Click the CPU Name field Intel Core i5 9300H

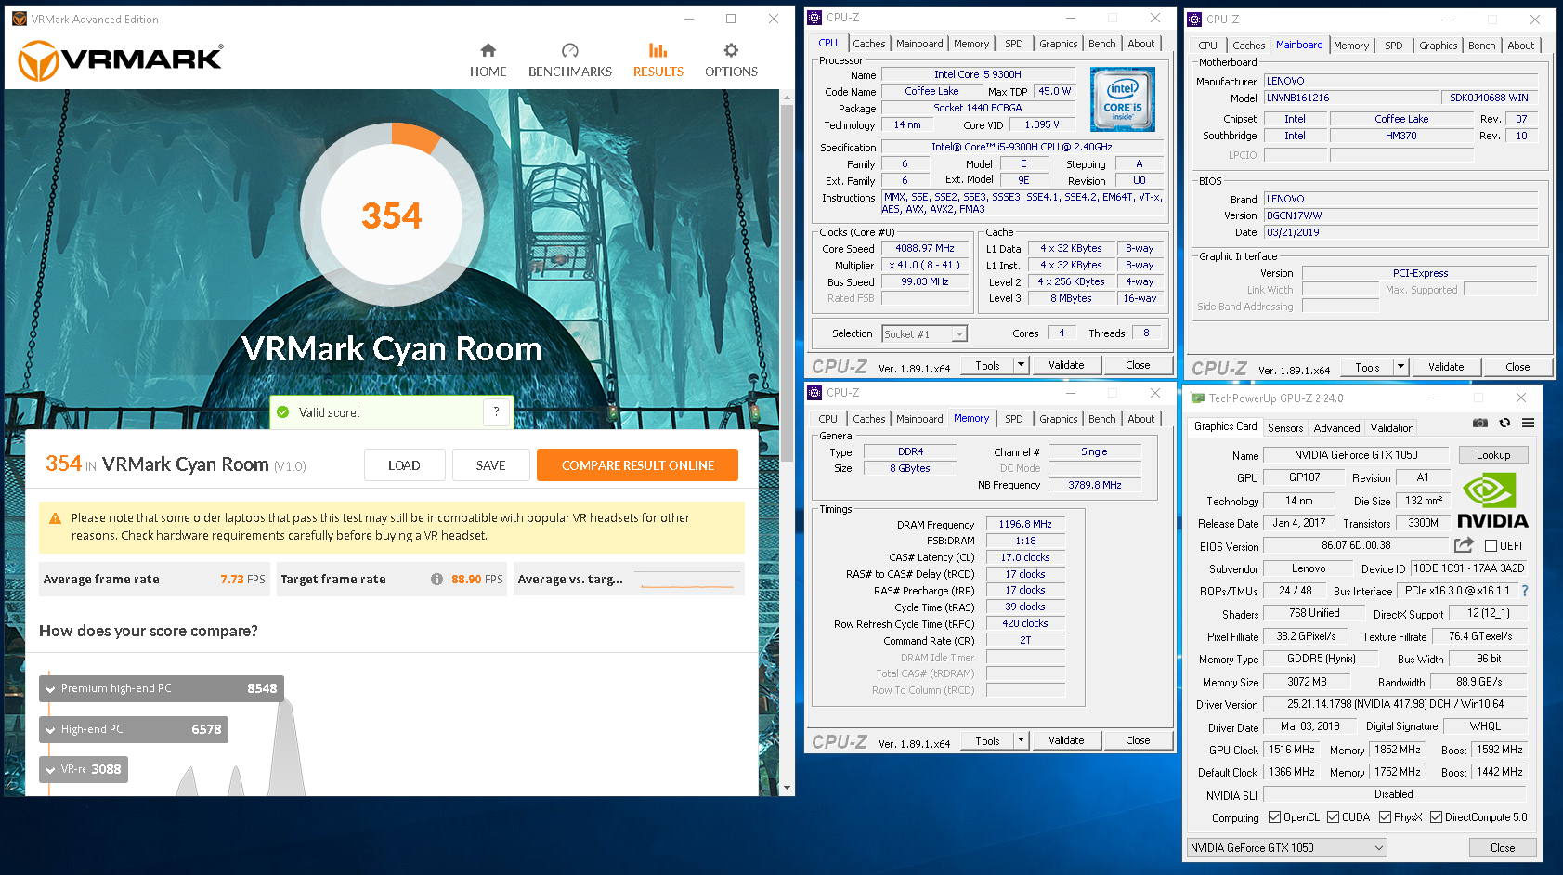click(978, 74)
